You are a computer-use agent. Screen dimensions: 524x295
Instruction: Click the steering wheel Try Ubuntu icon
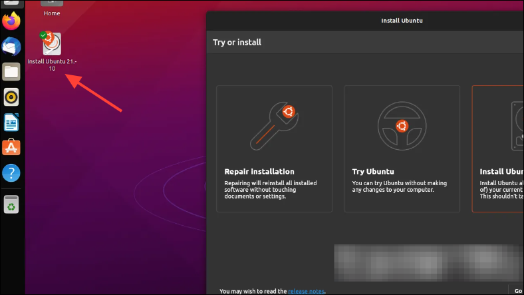(402, 126)
